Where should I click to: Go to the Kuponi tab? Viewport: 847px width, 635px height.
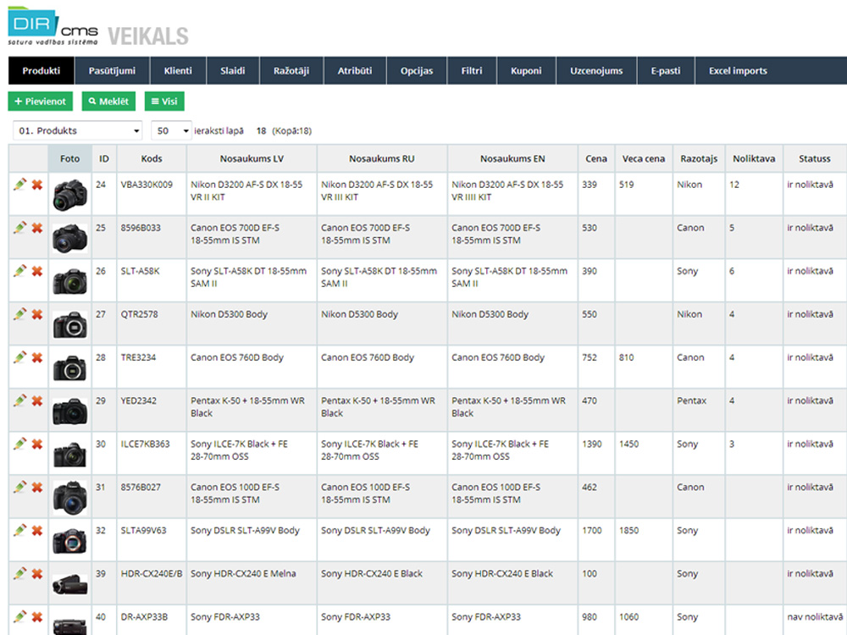526,71
